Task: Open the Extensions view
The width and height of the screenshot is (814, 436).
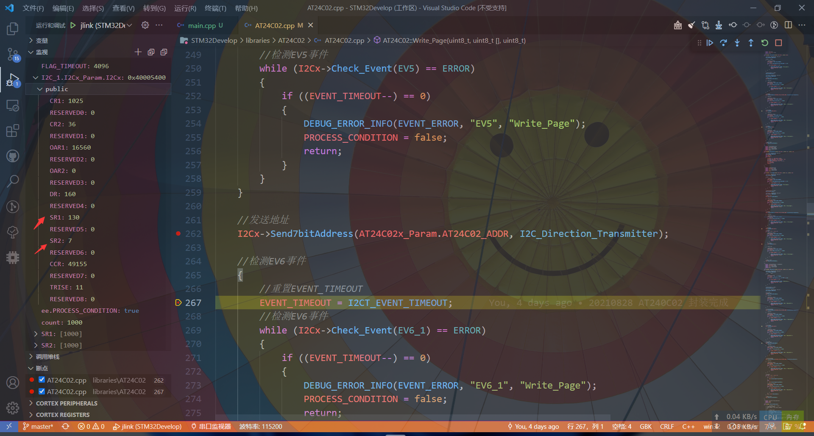Action: pyautogui.click(x=12, y=131)
